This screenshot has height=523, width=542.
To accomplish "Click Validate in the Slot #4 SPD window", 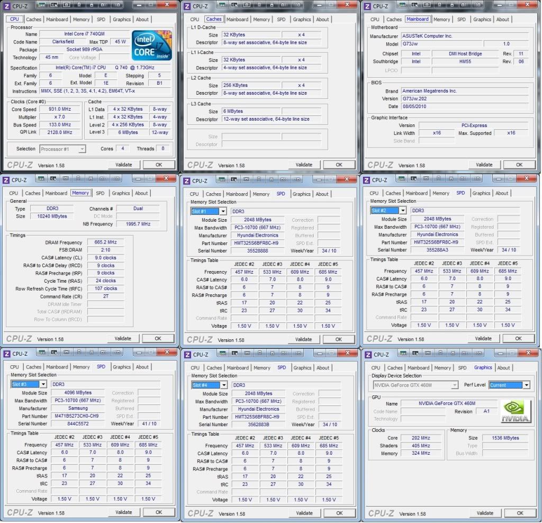I will pos(304,513).
